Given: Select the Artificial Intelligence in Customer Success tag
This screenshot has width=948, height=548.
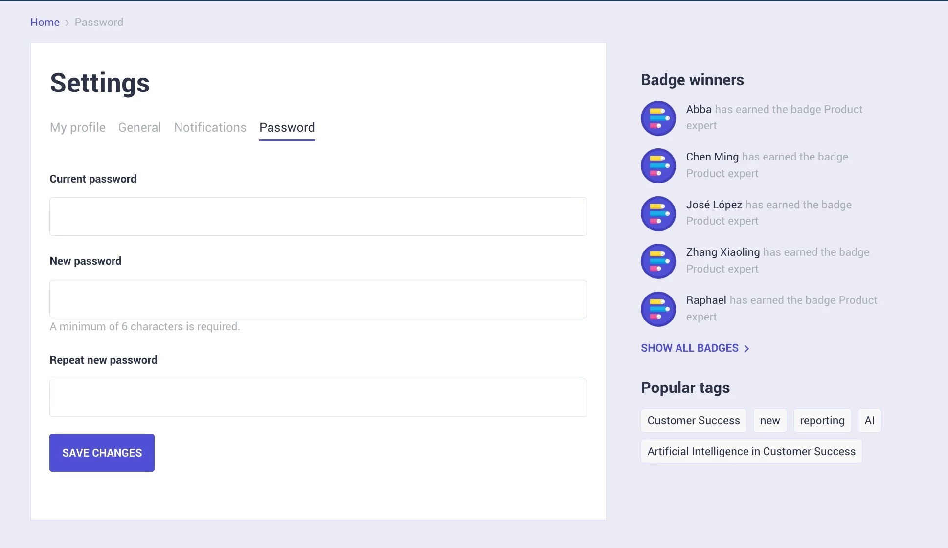Looking at the screenshot, I should point(751,451).
